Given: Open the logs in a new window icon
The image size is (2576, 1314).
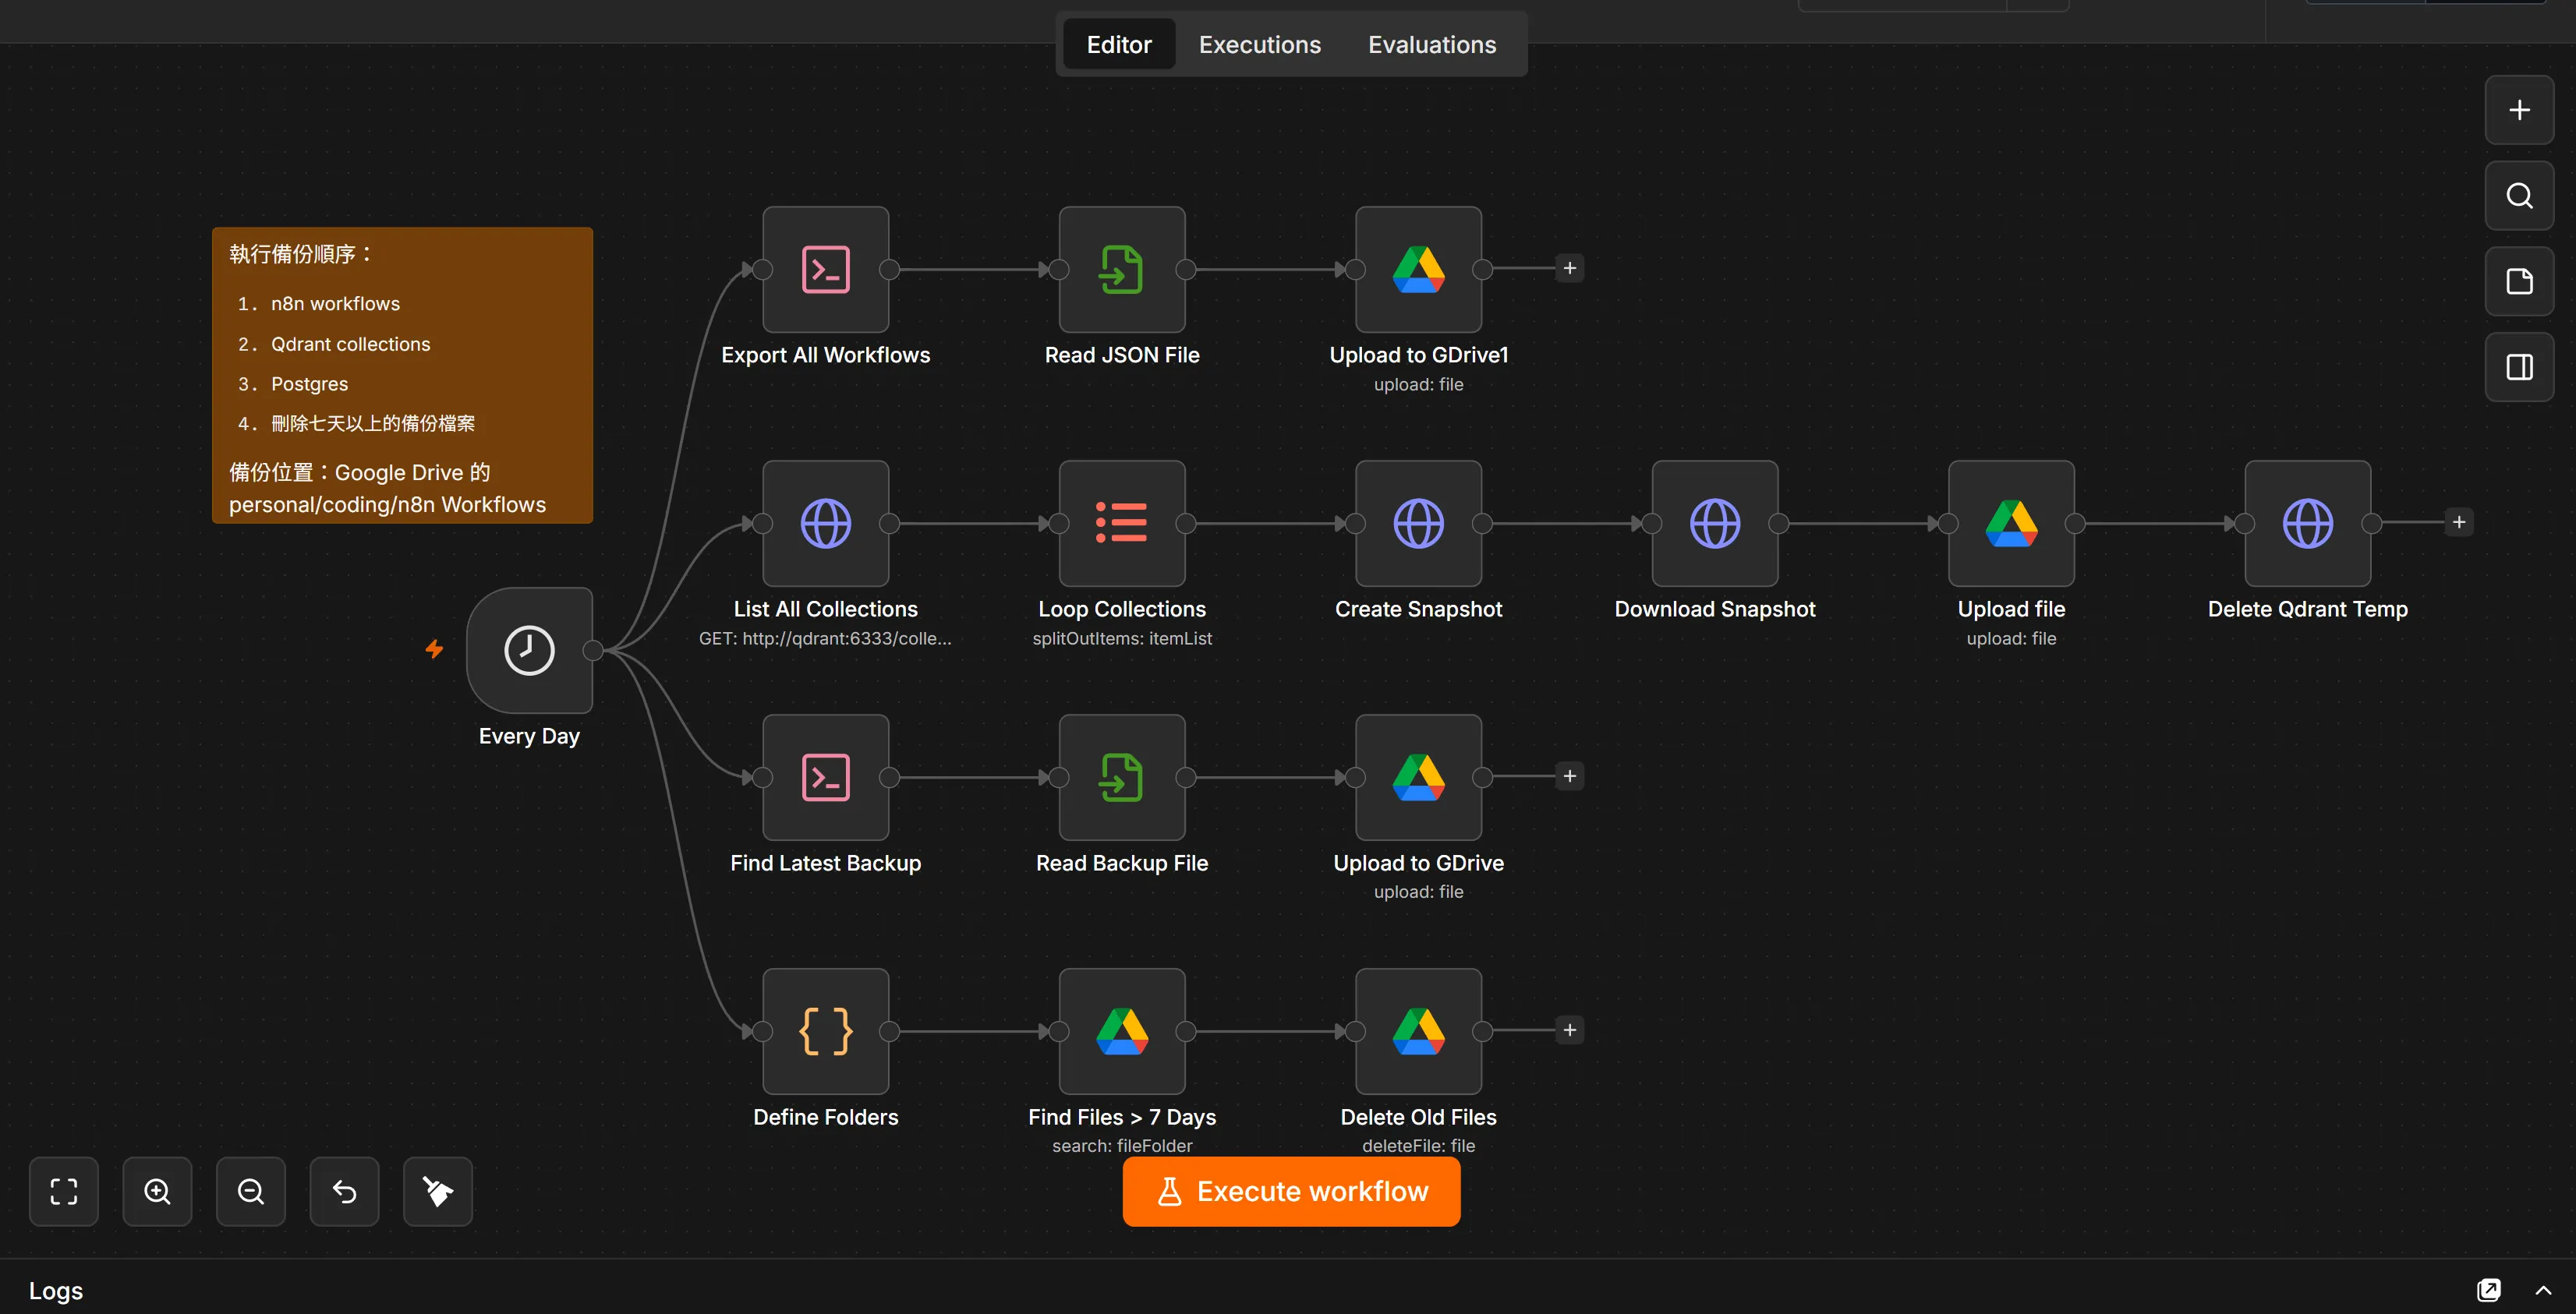Looking at the screenshot, I should (2489, 1290).
